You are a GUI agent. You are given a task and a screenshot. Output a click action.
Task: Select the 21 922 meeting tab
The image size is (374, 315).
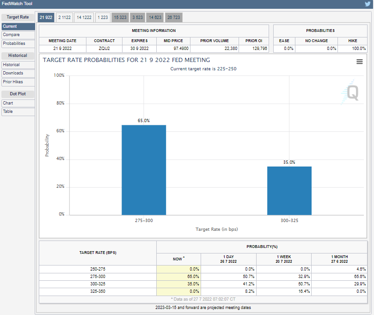[46, 18]
